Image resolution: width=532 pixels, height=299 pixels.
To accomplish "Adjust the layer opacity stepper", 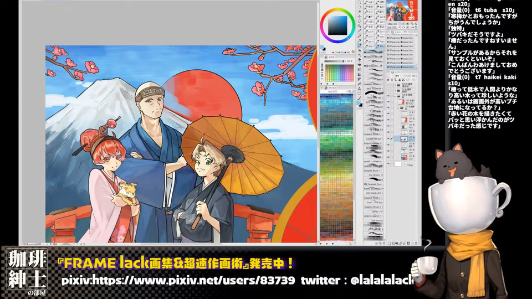I will coord(417,76).
